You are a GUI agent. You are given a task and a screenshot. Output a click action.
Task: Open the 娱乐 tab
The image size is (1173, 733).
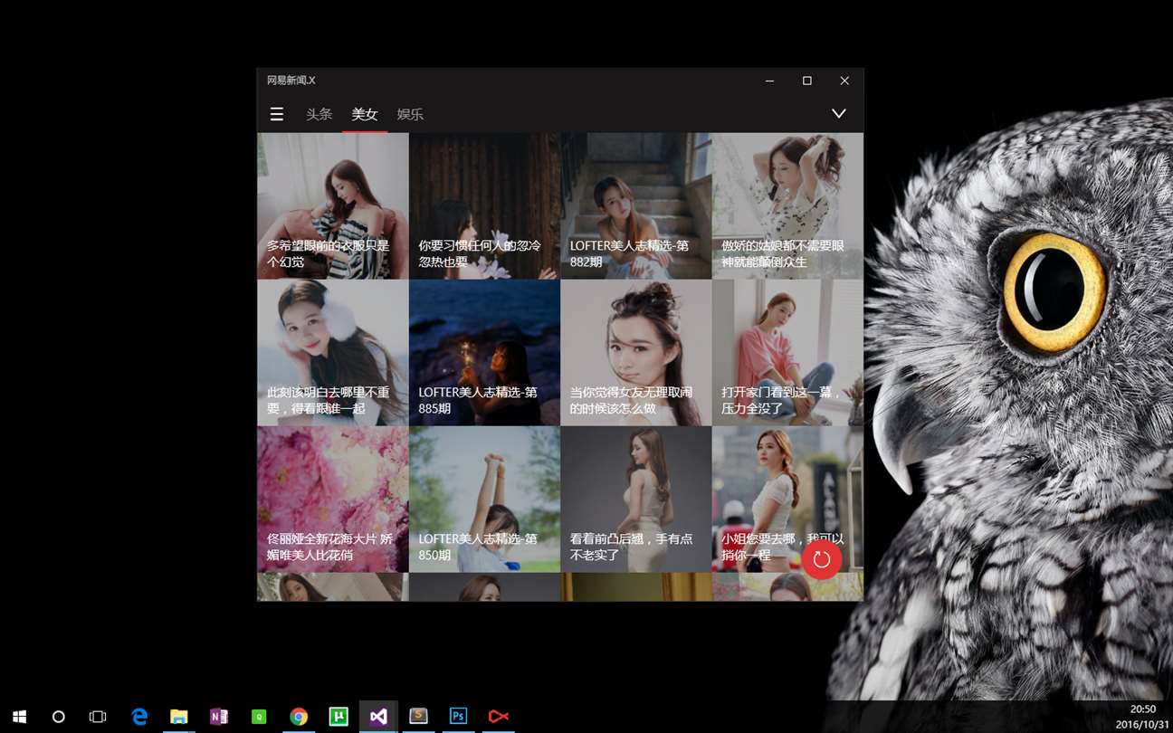pos(410,114)
